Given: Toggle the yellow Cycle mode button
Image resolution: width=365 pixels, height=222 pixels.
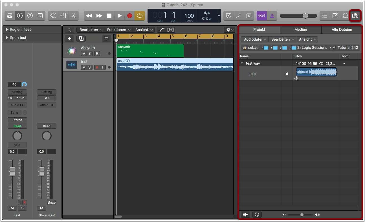Looking at the screenshot, I should point(140,16).
